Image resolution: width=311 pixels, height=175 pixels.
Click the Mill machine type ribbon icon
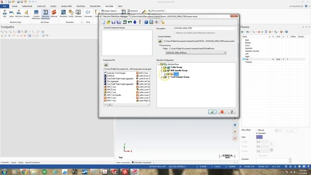pyautogui.click(x=4, y=14)
